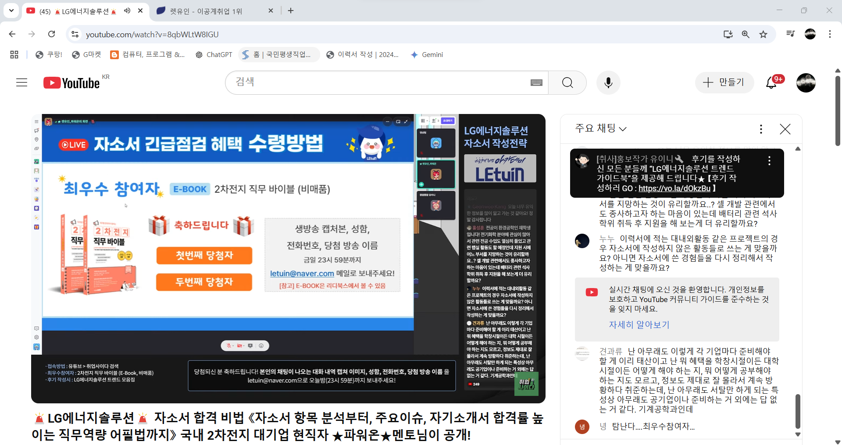
Task: Focus the YouTube 검색 search field
Action: click(x=377, y=82)
